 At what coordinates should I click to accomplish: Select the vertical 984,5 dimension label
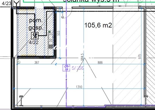coord(82,57)
